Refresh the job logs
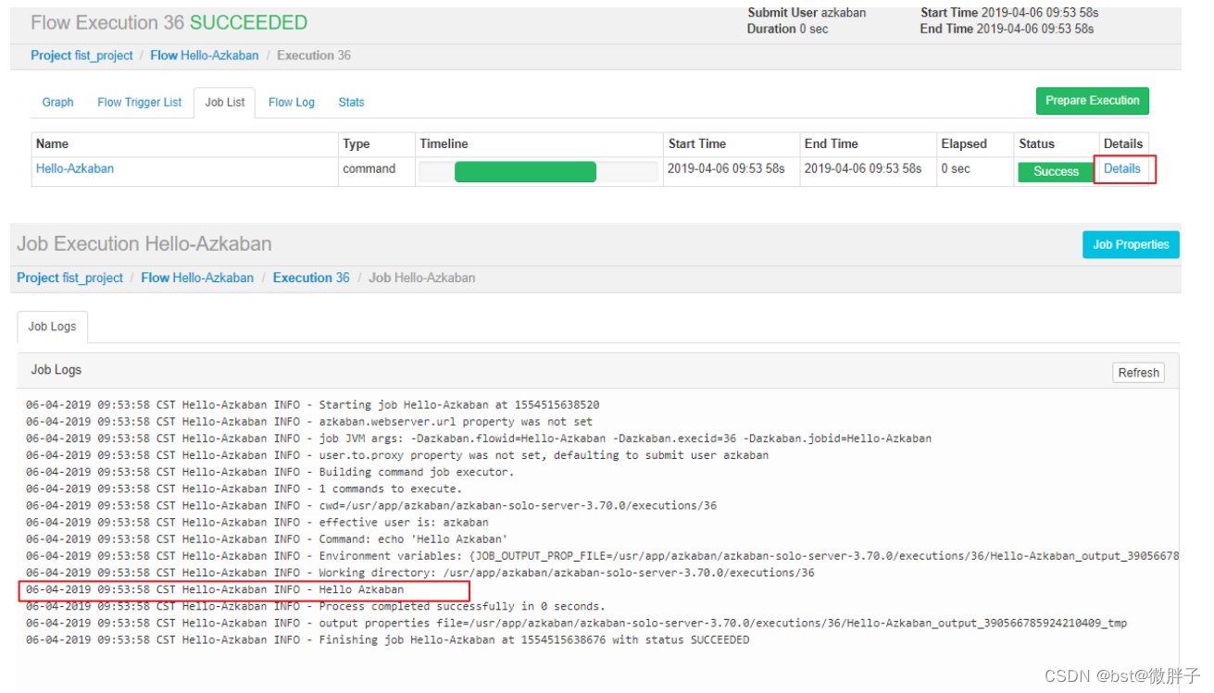The width and height of the screenshot is (1214, 693). point(1138,373)
